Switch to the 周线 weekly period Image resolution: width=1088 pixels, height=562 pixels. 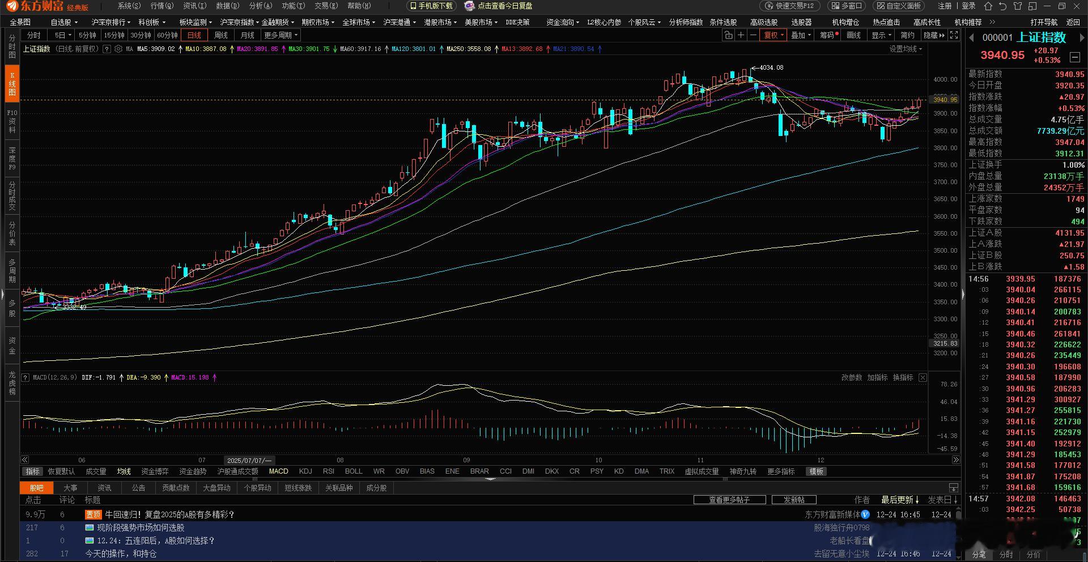point(221,35)
